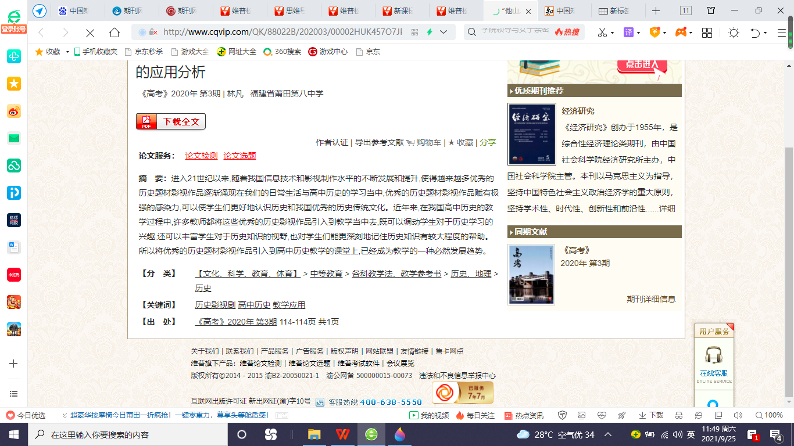Click the 历史影视剧 keyword link
794x446 pixels.
(215, 305)
